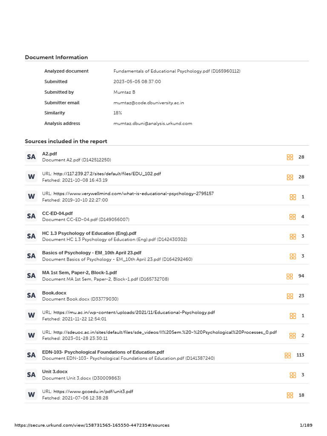
Task: Click the orange grid icon beside A2.pdf
Action: pos(290,158)
